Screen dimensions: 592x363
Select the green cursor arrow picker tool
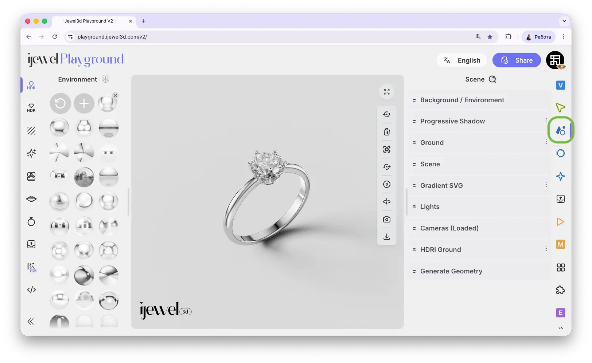(x=561, y=107)
